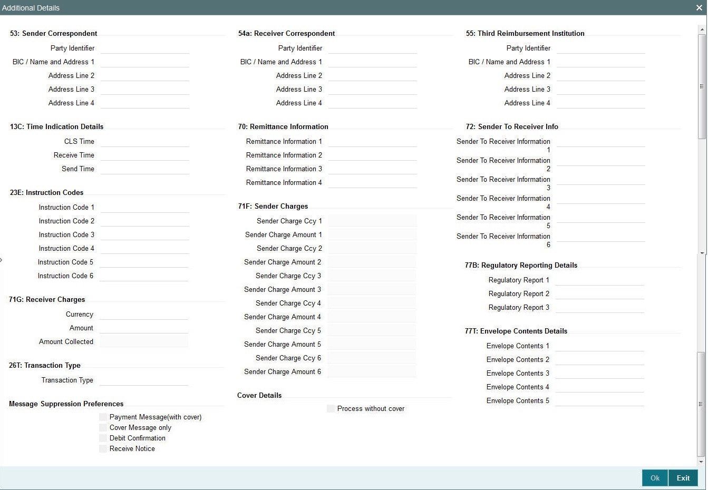Click Sender Charge Amount 6 field
Image resolution: width=708 pixels, height=490 pixels.
[x=372, y=371]
